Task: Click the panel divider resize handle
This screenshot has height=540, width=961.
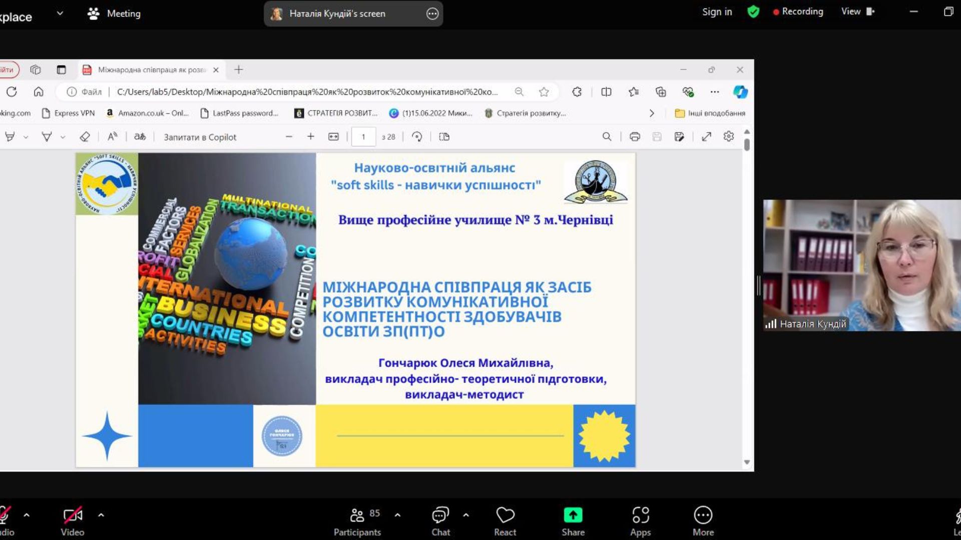Action: click(x=758, y=285)
